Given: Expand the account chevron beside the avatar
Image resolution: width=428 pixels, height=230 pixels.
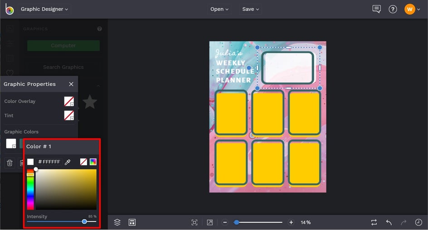Looking at the screenshot, I should coord(418,10).
